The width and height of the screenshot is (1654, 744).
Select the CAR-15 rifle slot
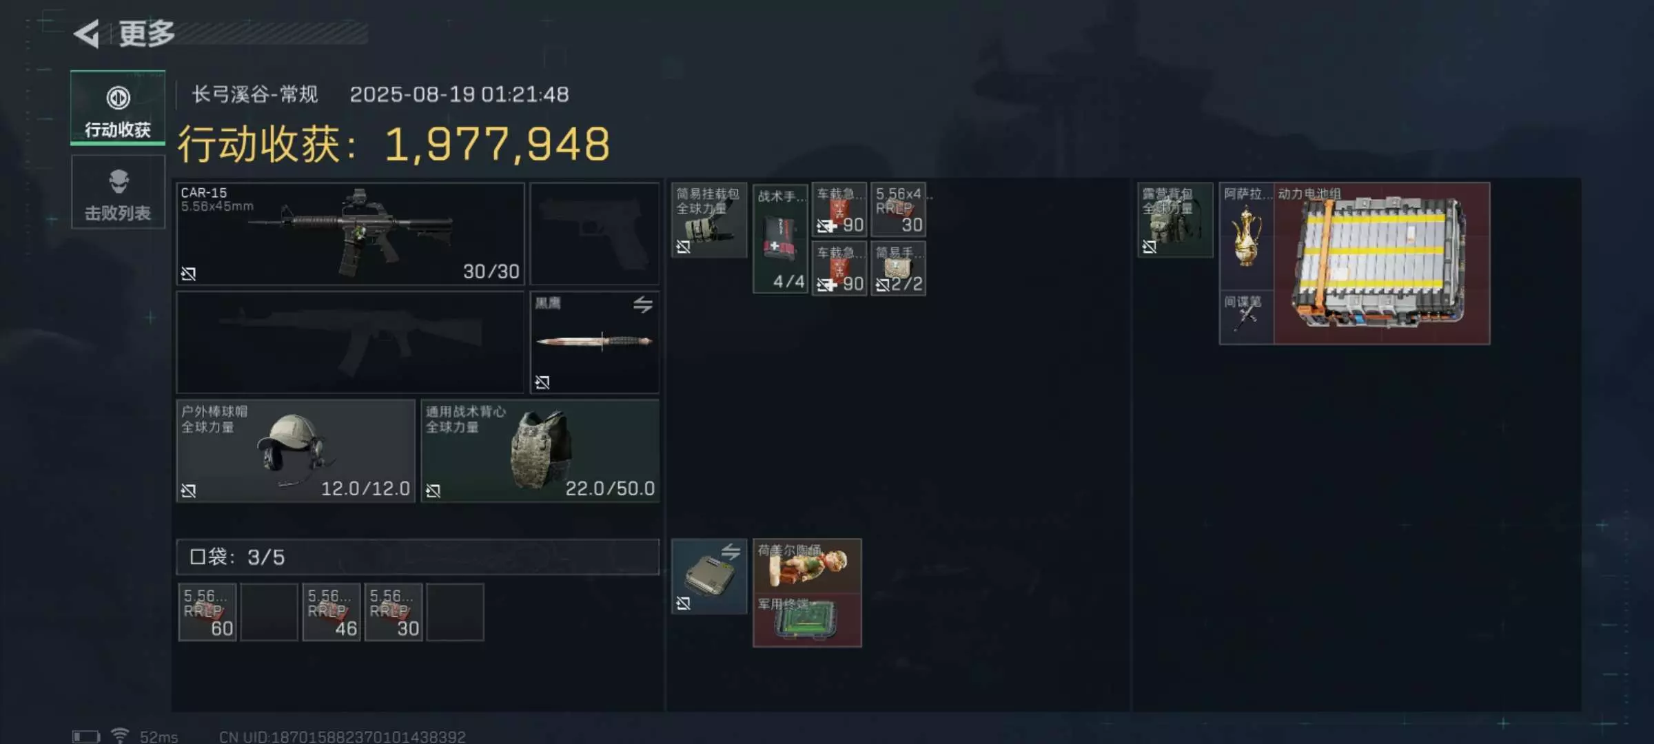click(x=350, y=234)
